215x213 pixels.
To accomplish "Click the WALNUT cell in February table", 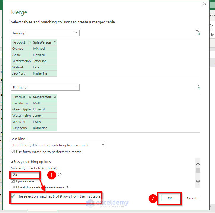I will click(22, 122).
